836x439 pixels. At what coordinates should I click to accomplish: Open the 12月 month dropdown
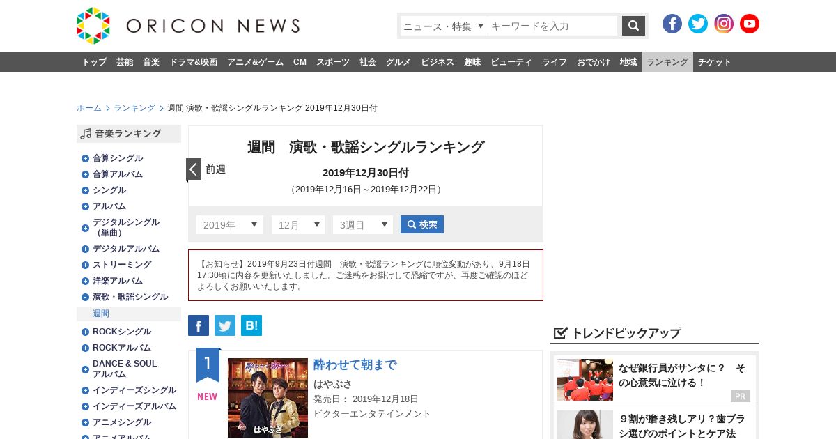pos(298,224)
